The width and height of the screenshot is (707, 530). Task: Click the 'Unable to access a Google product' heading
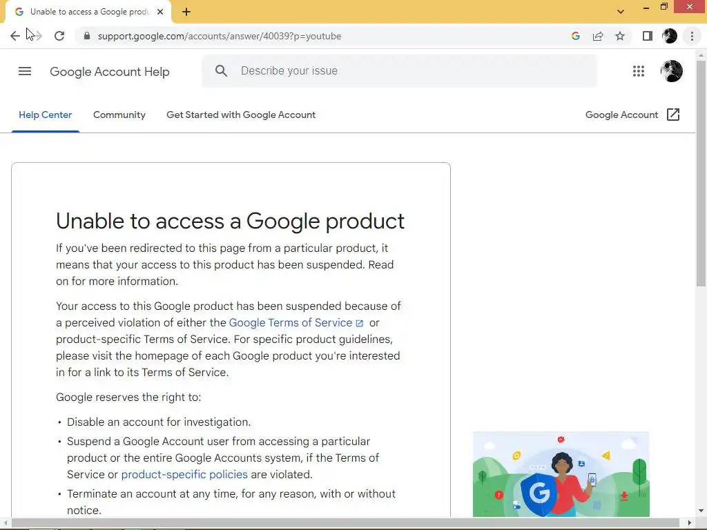click(x=230, y=222)
